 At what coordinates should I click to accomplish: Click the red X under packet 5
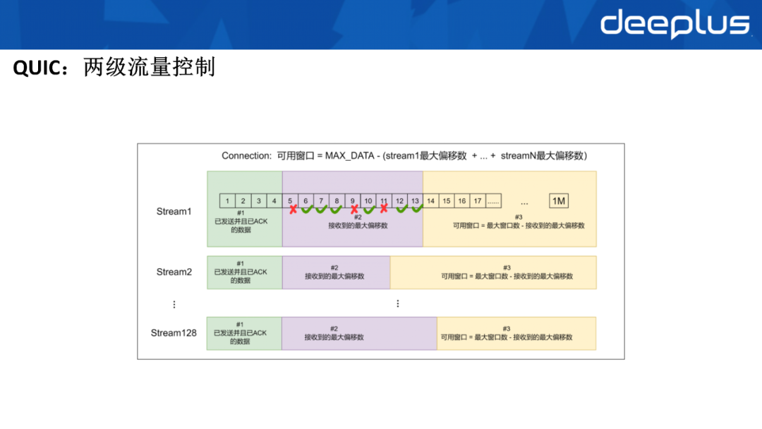(x=293, y=210)
